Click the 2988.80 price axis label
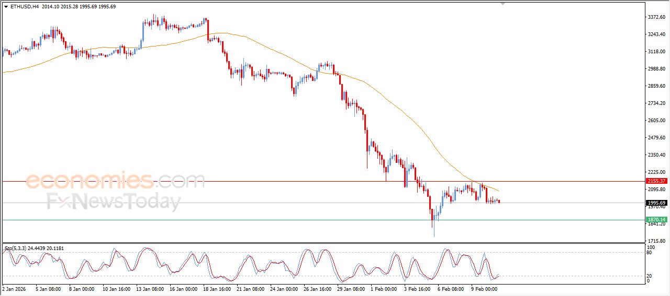The width and height of the screenshot is (670, 296). [656, 69]
